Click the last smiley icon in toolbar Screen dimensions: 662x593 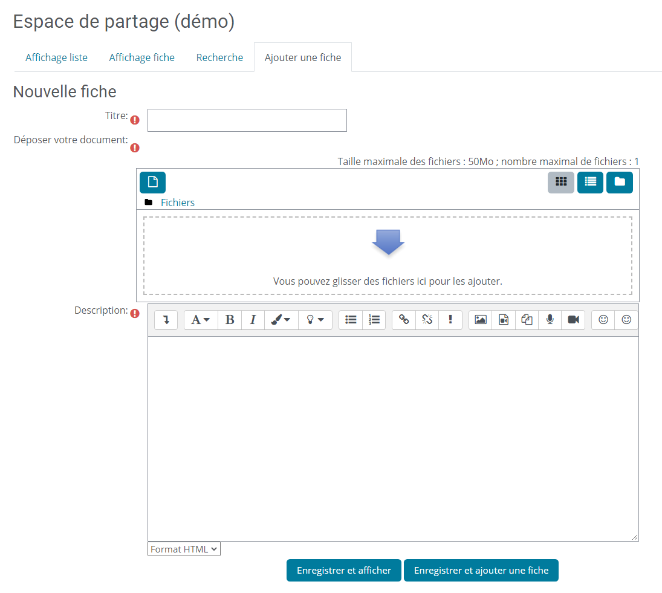[x=626, y=320]
